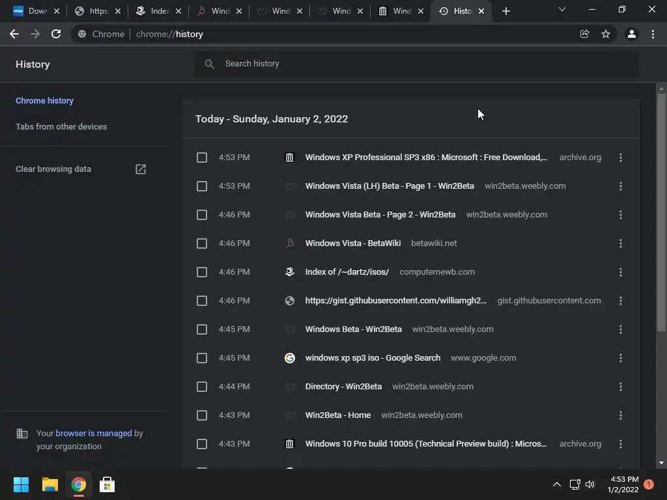
Task: Bookmark this tab with the star icon
Action: pyautogui.click(x=606, y=34)
